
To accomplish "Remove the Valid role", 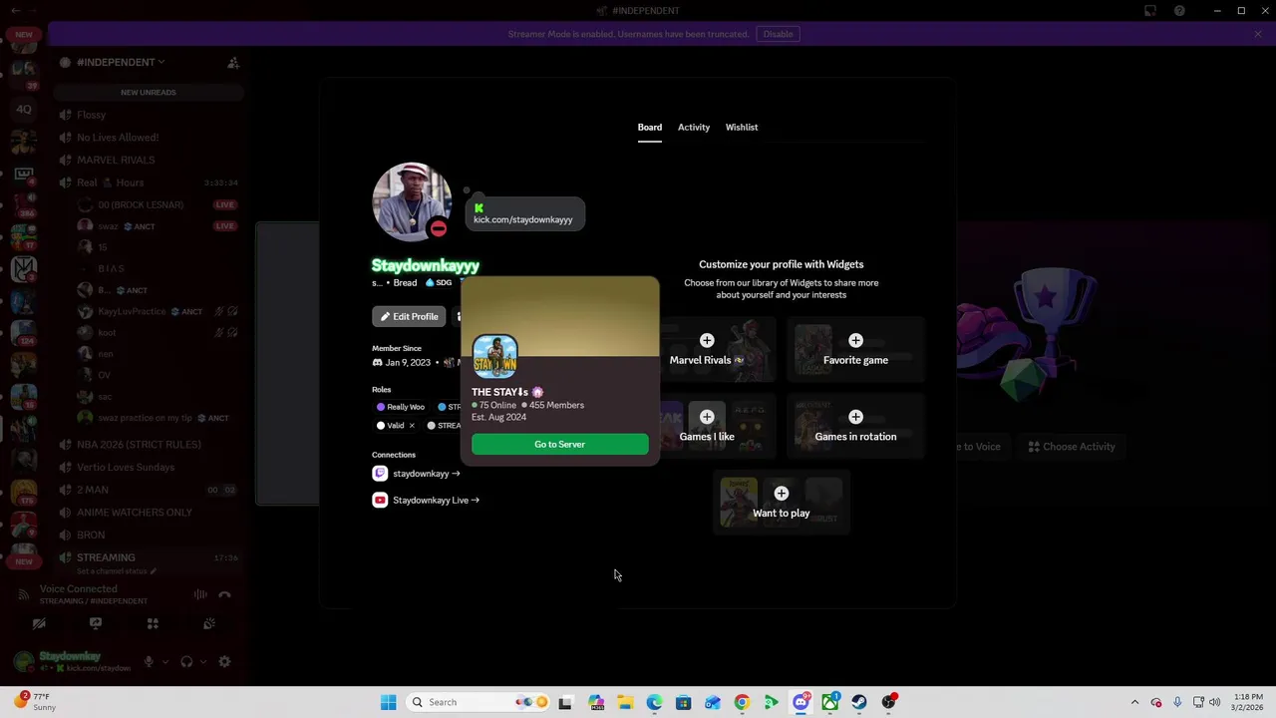I will coord(412,426).
